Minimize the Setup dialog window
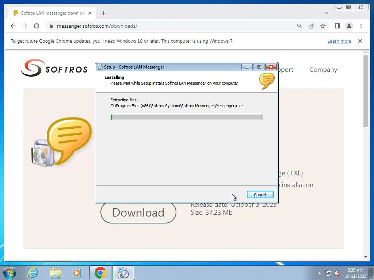 [247, 67]
